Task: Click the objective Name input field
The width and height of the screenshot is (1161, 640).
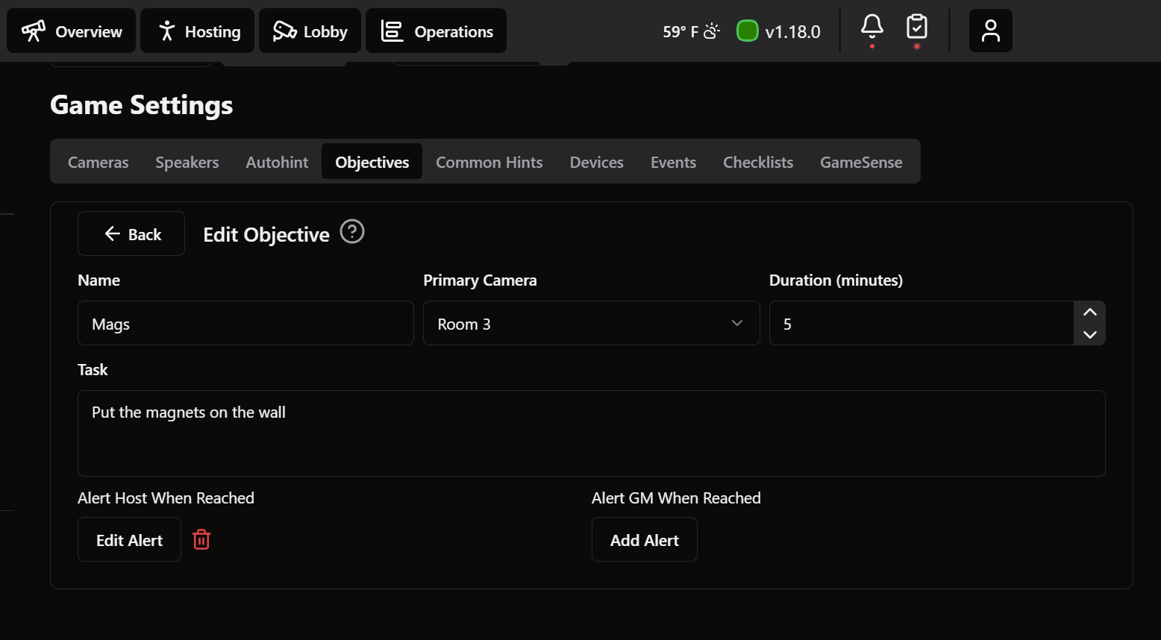Action: point(245,323)
